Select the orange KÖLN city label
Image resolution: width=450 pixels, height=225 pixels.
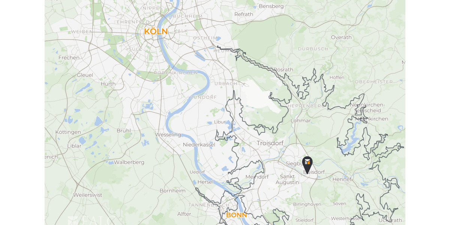pyautogui.click(x=156, y=32)
